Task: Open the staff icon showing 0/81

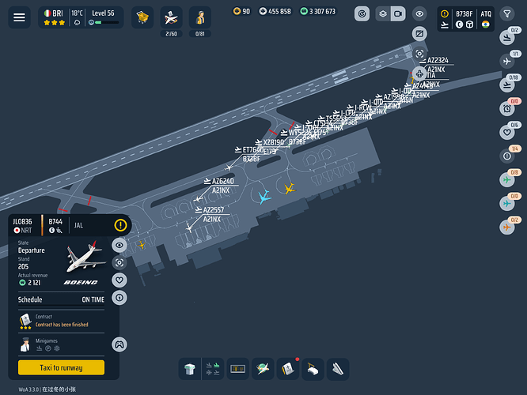Action: [x=199, y=16]
